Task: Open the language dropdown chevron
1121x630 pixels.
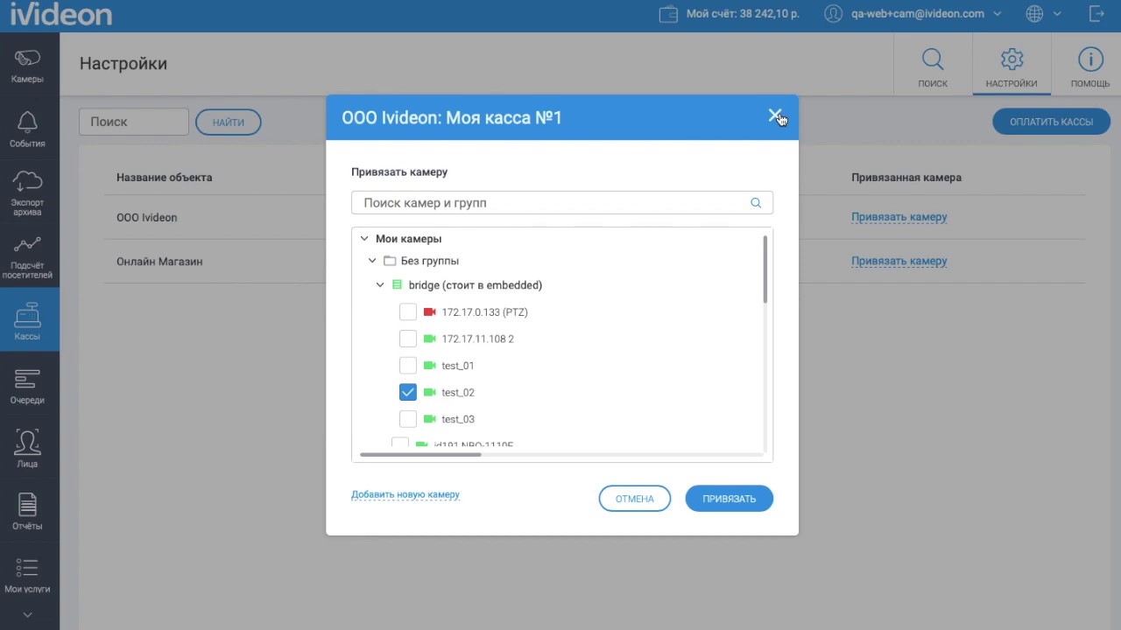Action: pos(1057,14)
